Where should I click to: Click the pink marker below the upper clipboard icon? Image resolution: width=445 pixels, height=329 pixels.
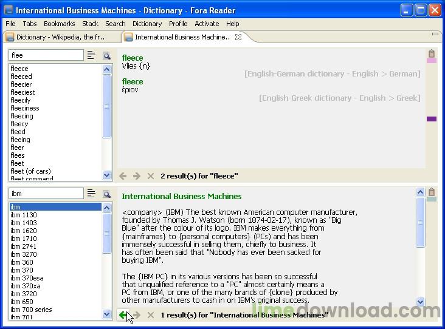pyautogui.click(x=432, y=61)
